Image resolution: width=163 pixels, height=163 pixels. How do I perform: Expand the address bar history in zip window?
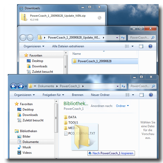click(x=117, y=38)
